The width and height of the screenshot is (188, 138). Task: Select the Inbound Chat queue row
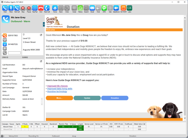pyautogui.click(x=74, y=129)
